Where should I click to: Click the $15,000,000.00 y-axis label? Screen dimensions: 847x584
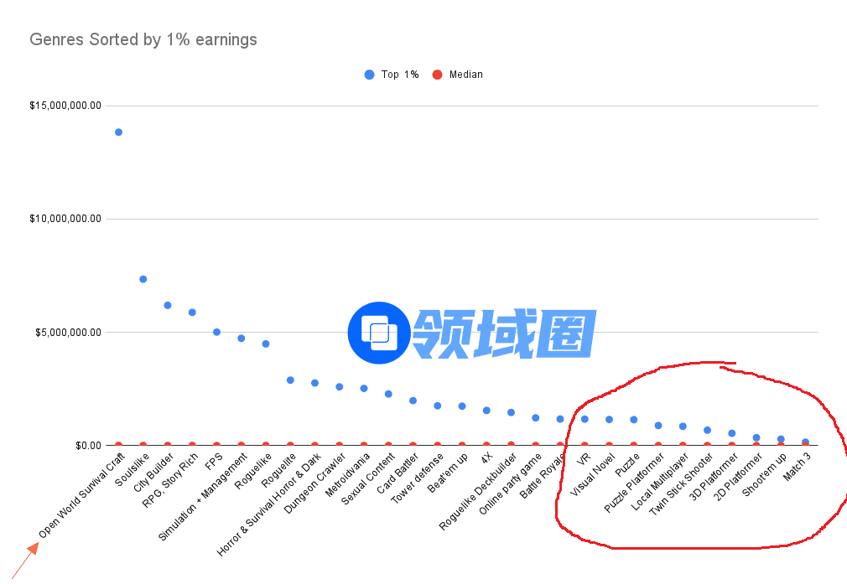pyautogui.click(x=65, y=106)
